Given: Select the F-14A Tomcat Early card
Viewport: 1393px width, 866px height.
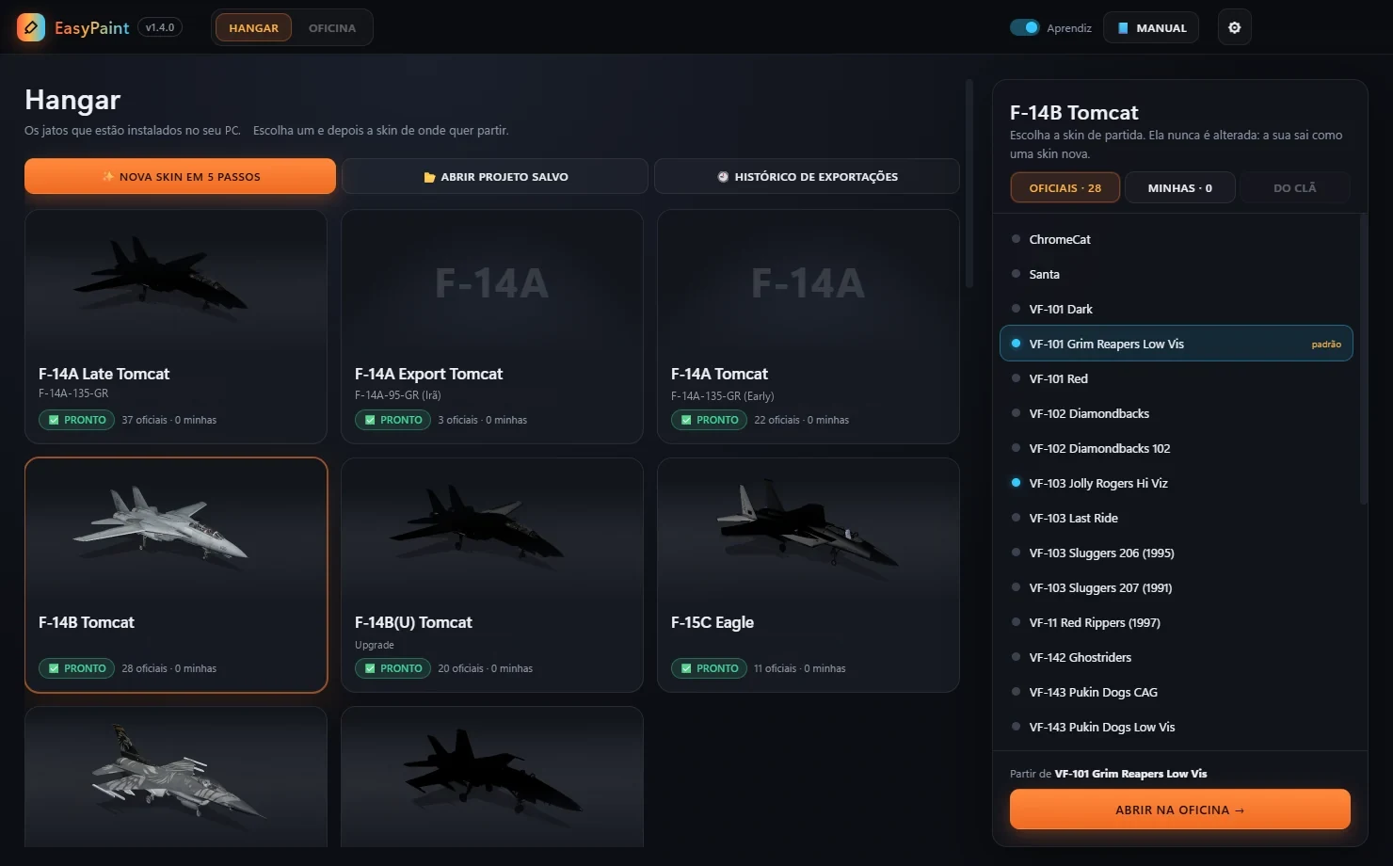Looking at the screenshot, I should (809, 326).
